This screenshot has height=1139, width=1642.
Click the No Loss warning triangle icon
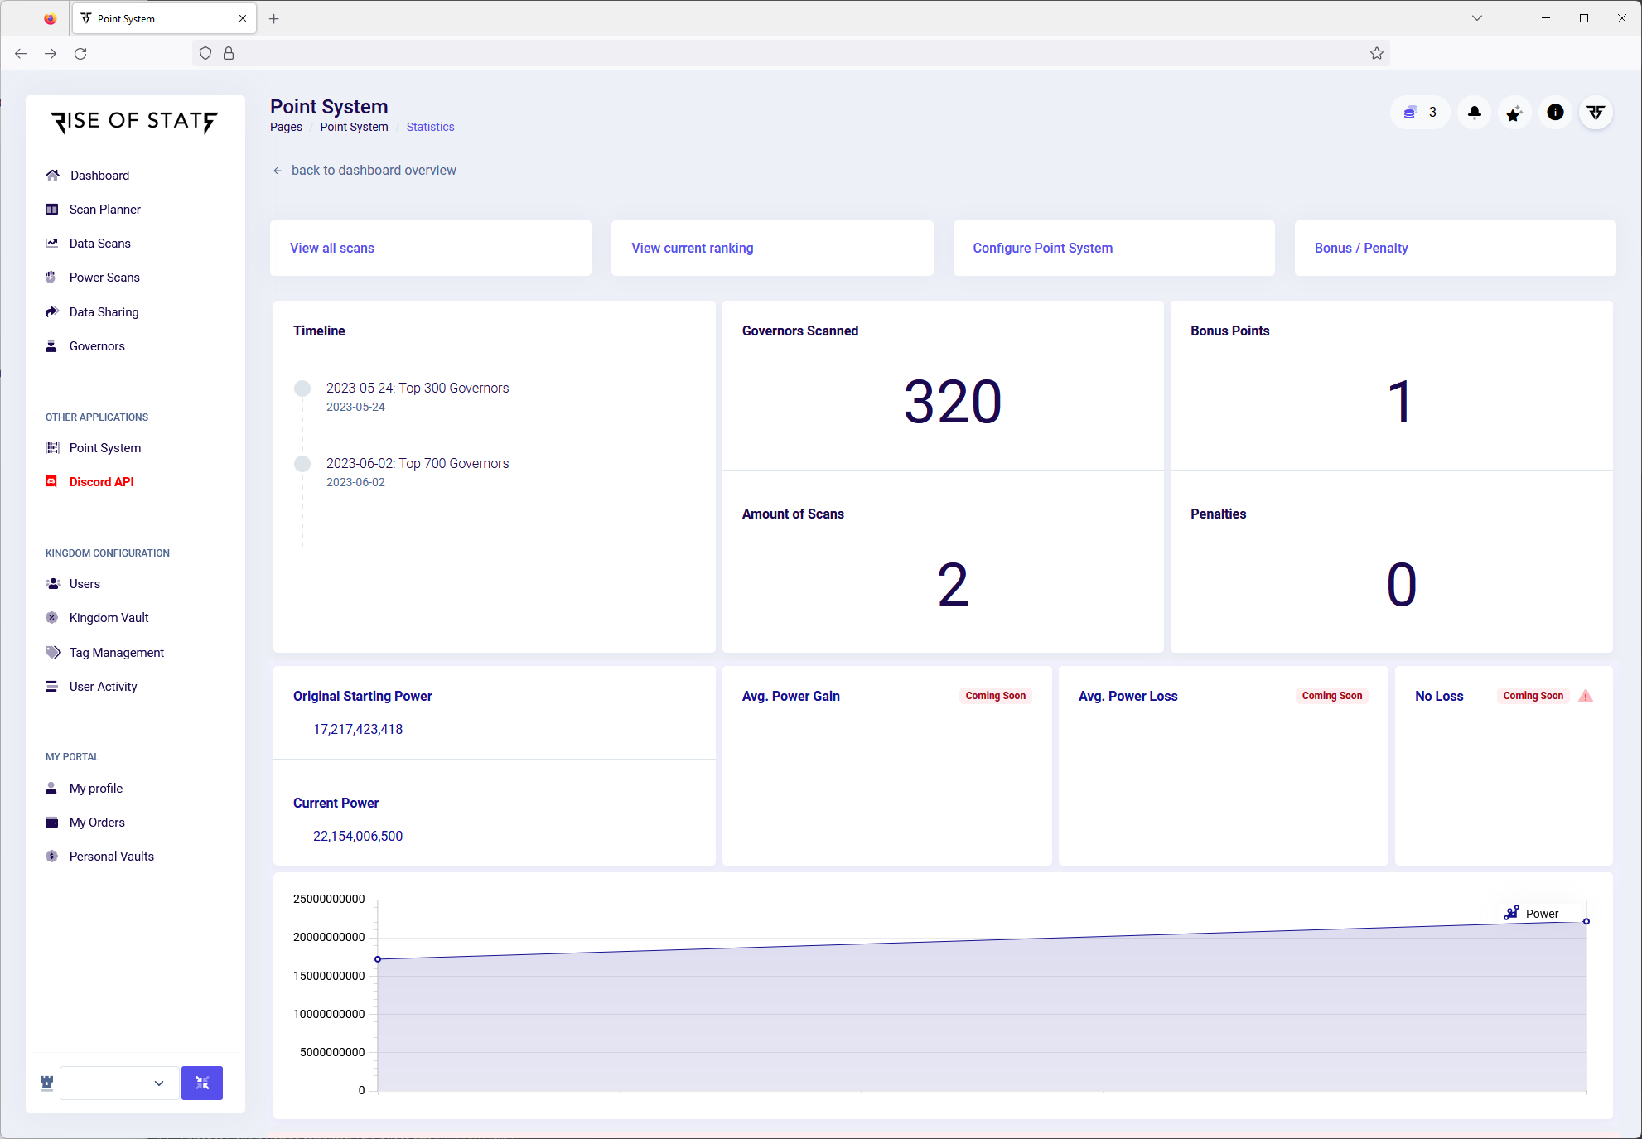[x=1586, y=696]
